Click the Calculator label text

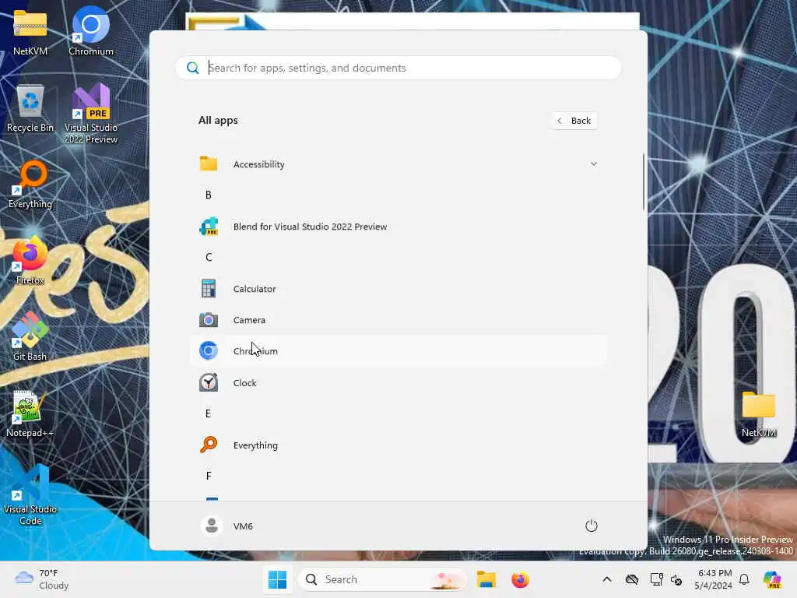255,289
